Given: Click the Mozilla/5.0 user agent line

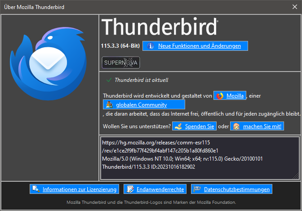Looking at the screenshot, I should click(182, 159).
